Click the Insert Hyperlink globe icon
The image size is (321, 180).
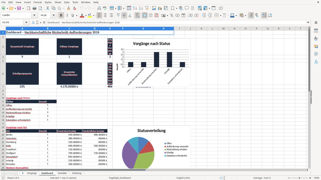click(x=181, y=8)
